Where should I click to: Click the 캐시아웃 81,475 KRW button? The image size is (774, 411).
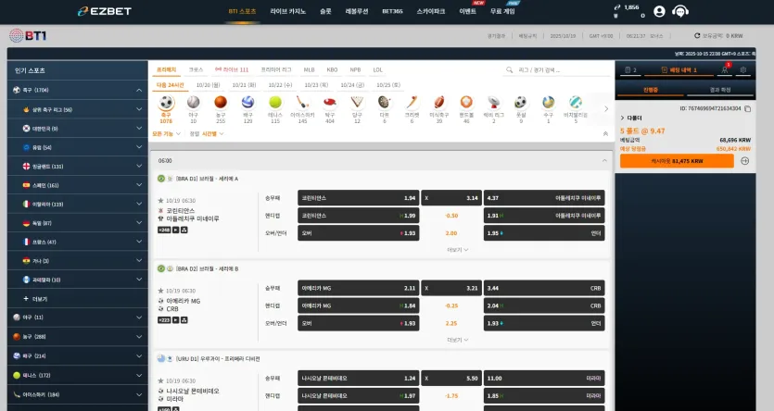(677, 161)
